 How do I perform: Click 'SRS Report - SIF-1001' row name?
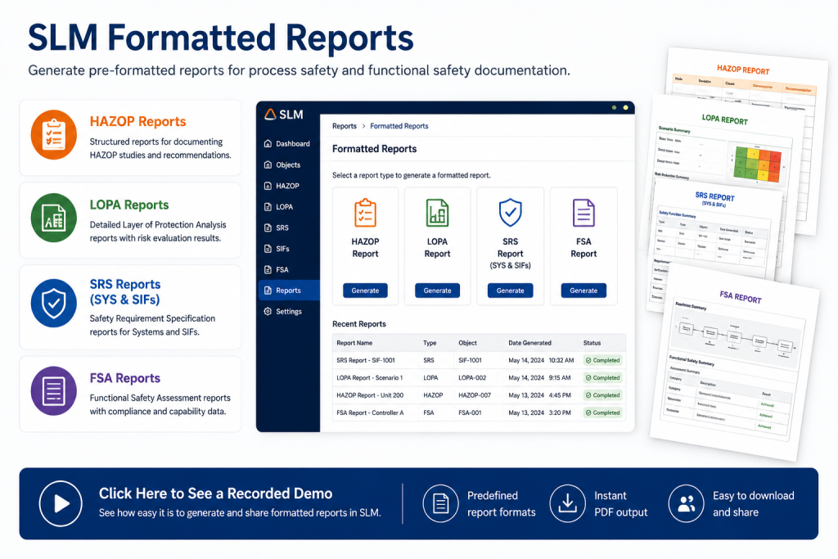click(x=366, y=360)
